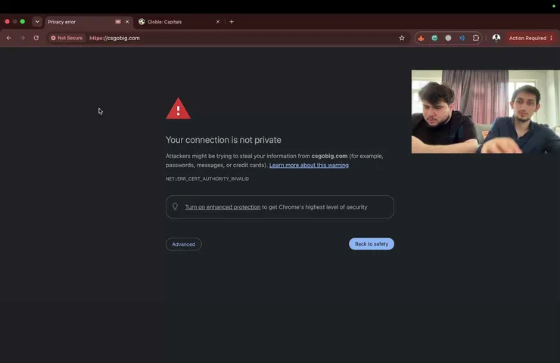This screenshot has width=560, height=363.
Task: Click the Globle globe favicon on second tab
Action: pyautogui.click(x=142, y=22)
